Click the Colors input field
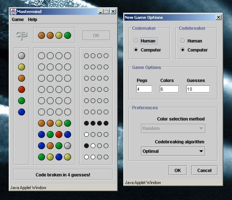Image resolution: width=232 pixels, height=200 pixels. (x=169, y=89)
